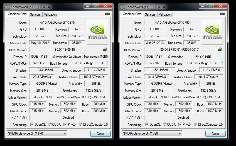236x146 pixels.
Task: Click ROPs/TMUs value 32 / 112
Action: pos(39,63)
